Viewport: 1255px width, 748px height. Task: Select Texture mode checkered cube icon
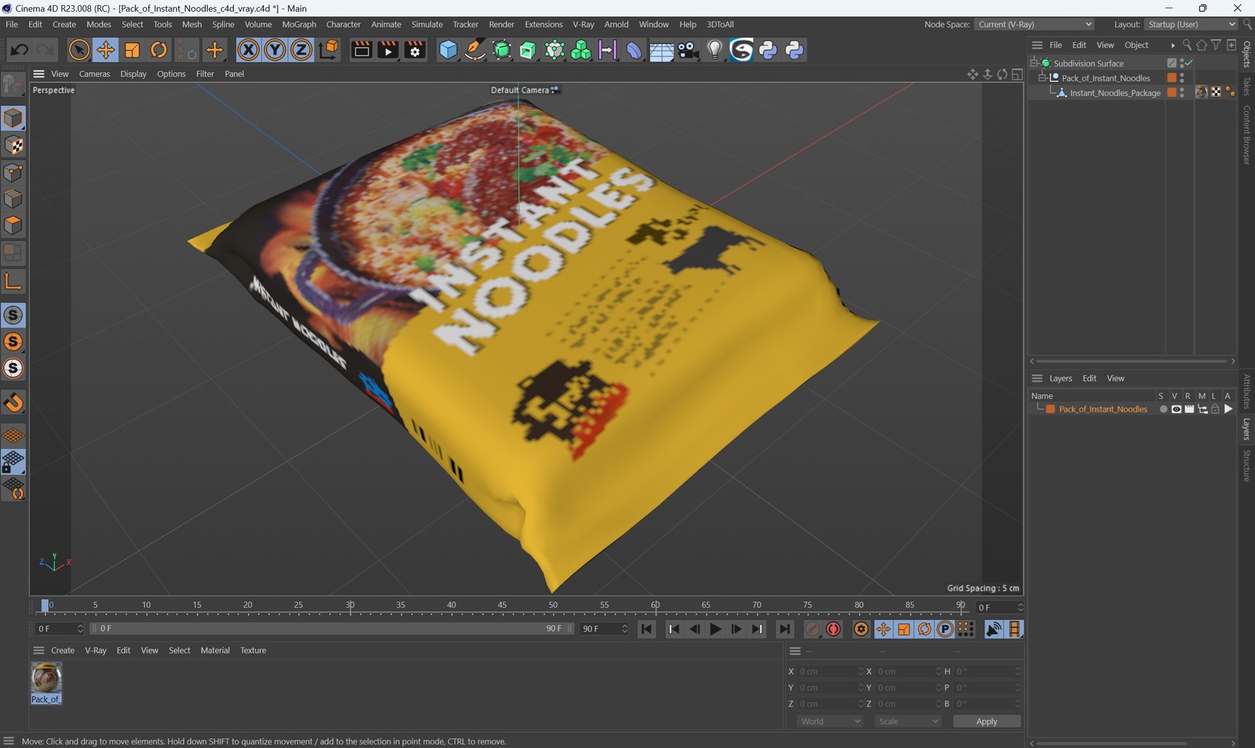[x=13, y=145]
